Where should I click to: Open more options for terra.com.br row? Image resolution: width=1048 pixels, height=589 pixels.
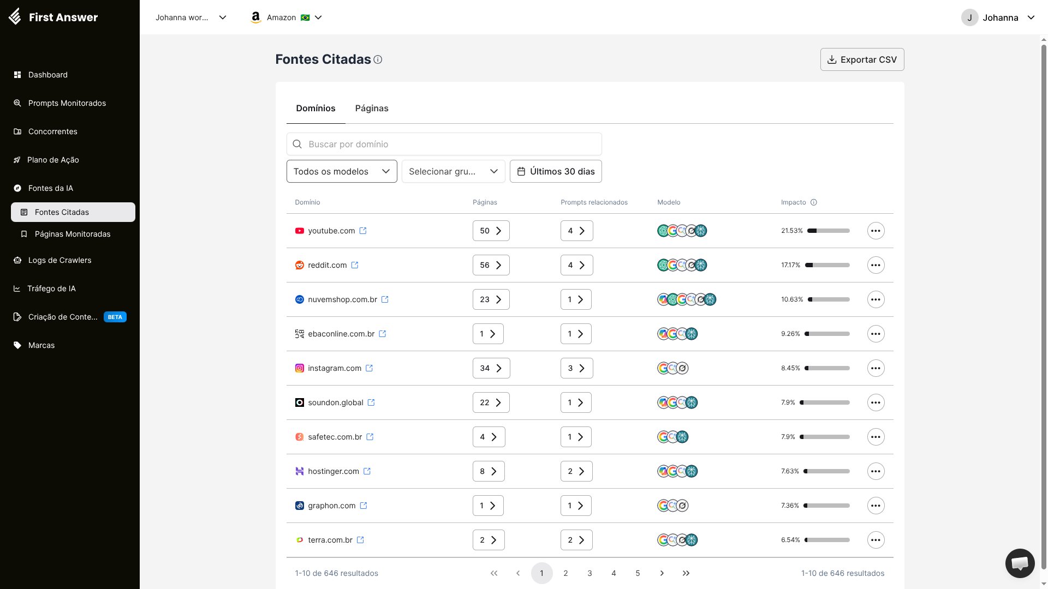point(876,540)
